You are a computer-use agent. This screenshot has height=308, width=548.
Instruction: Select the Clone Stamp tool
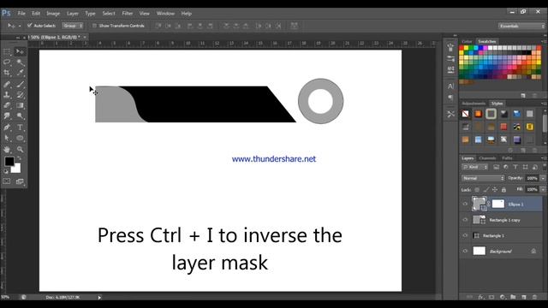(x=7, y=95)
